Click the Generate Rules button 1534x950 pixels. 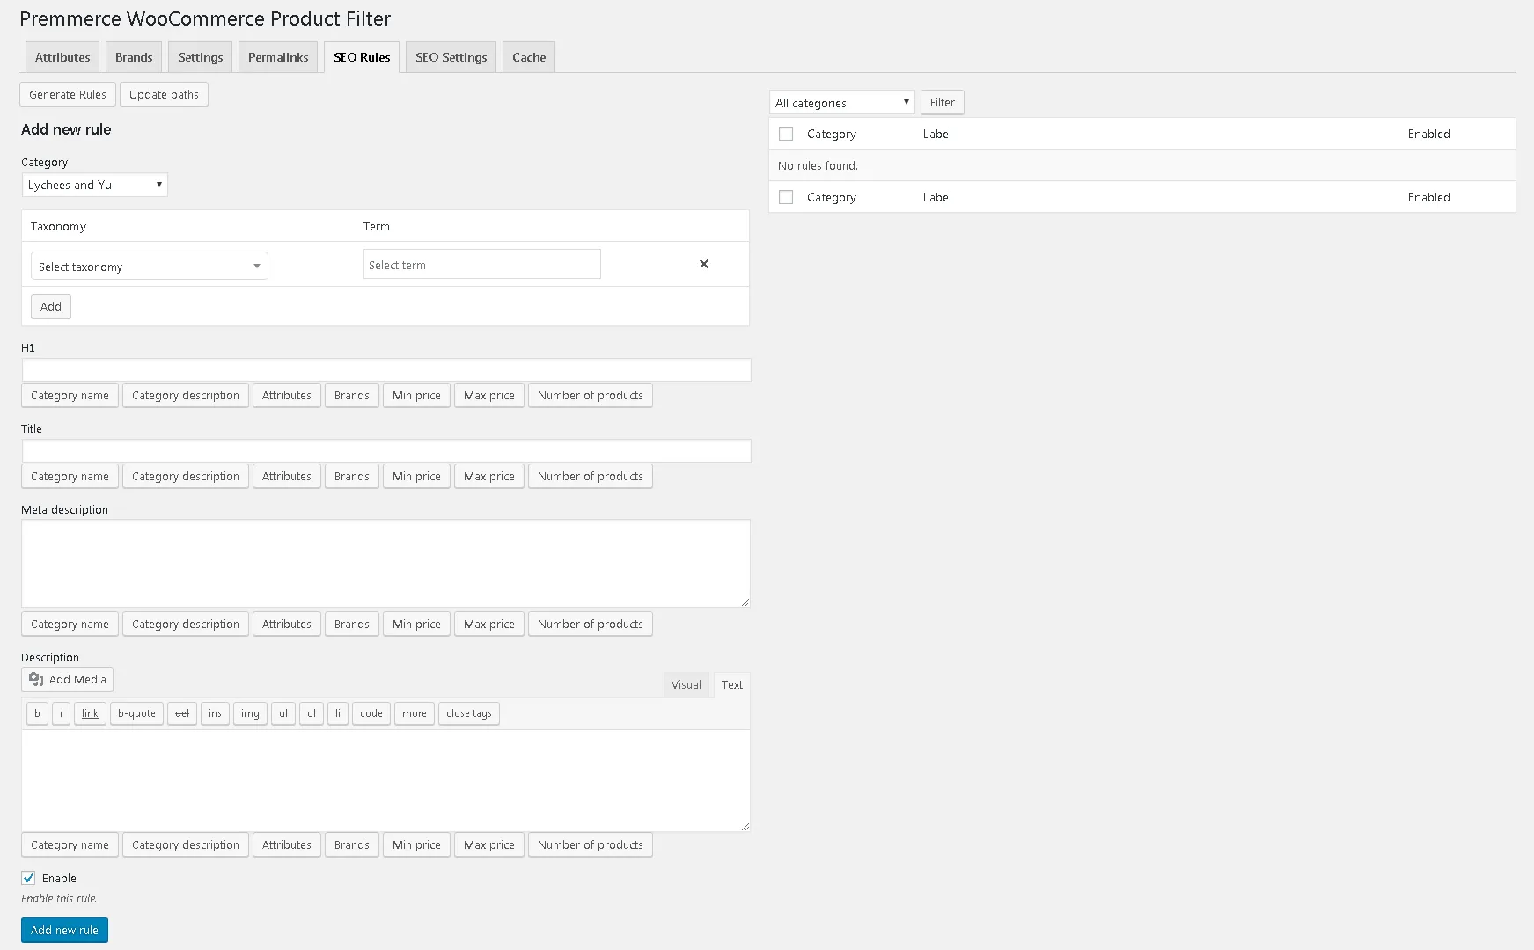(x=68, y=95)
